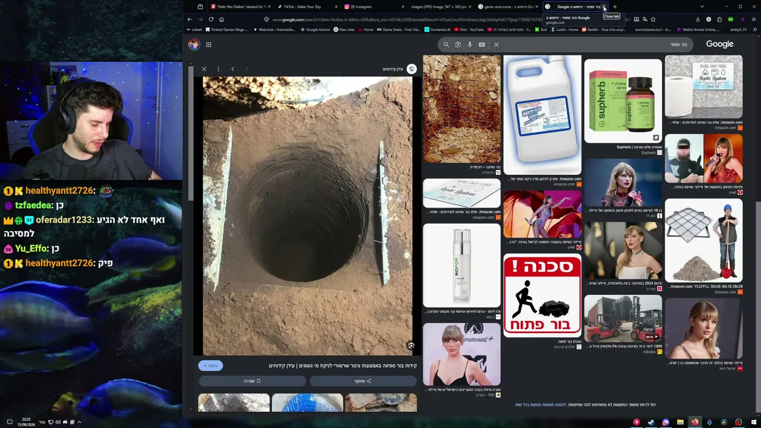Click the globe source icon above preview
The image size is (761, 428).
tap(411, 69)
